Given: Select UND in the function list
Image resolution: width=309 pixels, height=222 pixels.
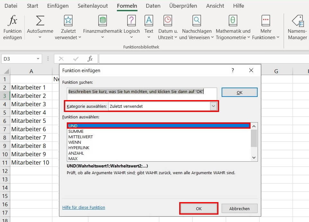Looking at the screenshot, I should pyautogui.click(x=159, y=126).
